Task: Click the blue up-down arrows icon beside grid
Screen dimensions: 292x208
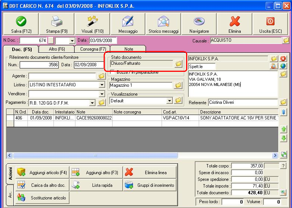Action: coord(283,112)
